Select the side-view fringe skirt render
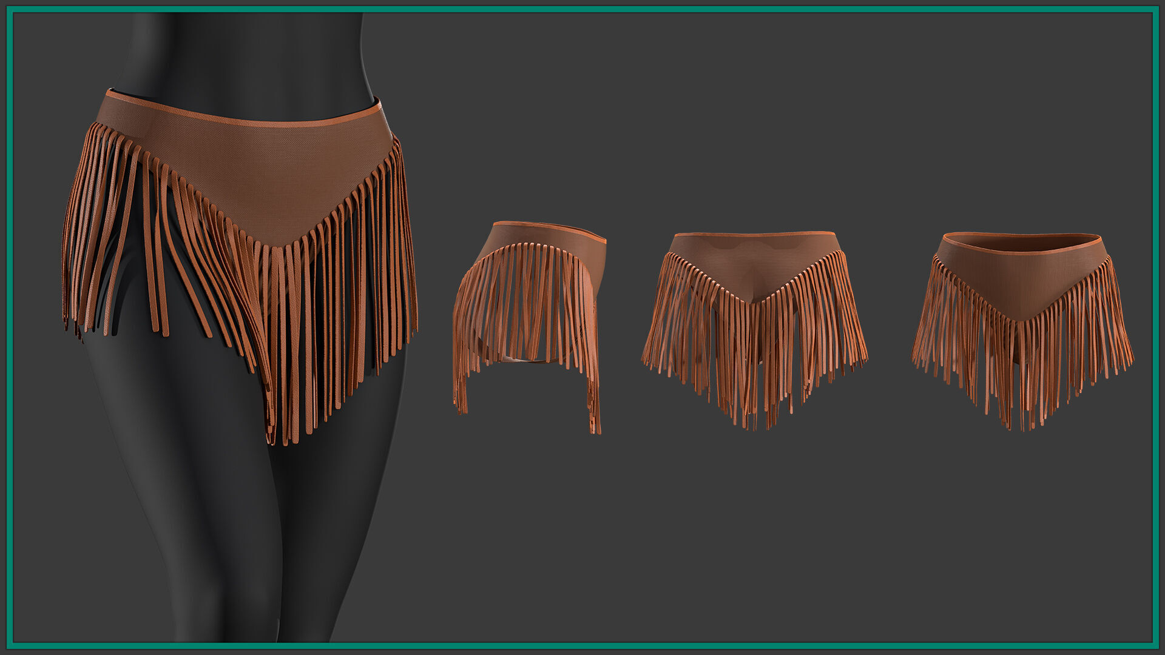Viewport: 1165px width, 655px height. 529,327
